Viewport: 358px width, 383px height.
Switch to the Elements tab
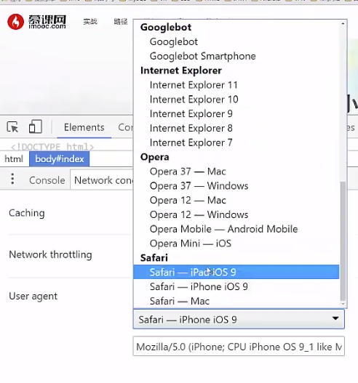(84, 127)
